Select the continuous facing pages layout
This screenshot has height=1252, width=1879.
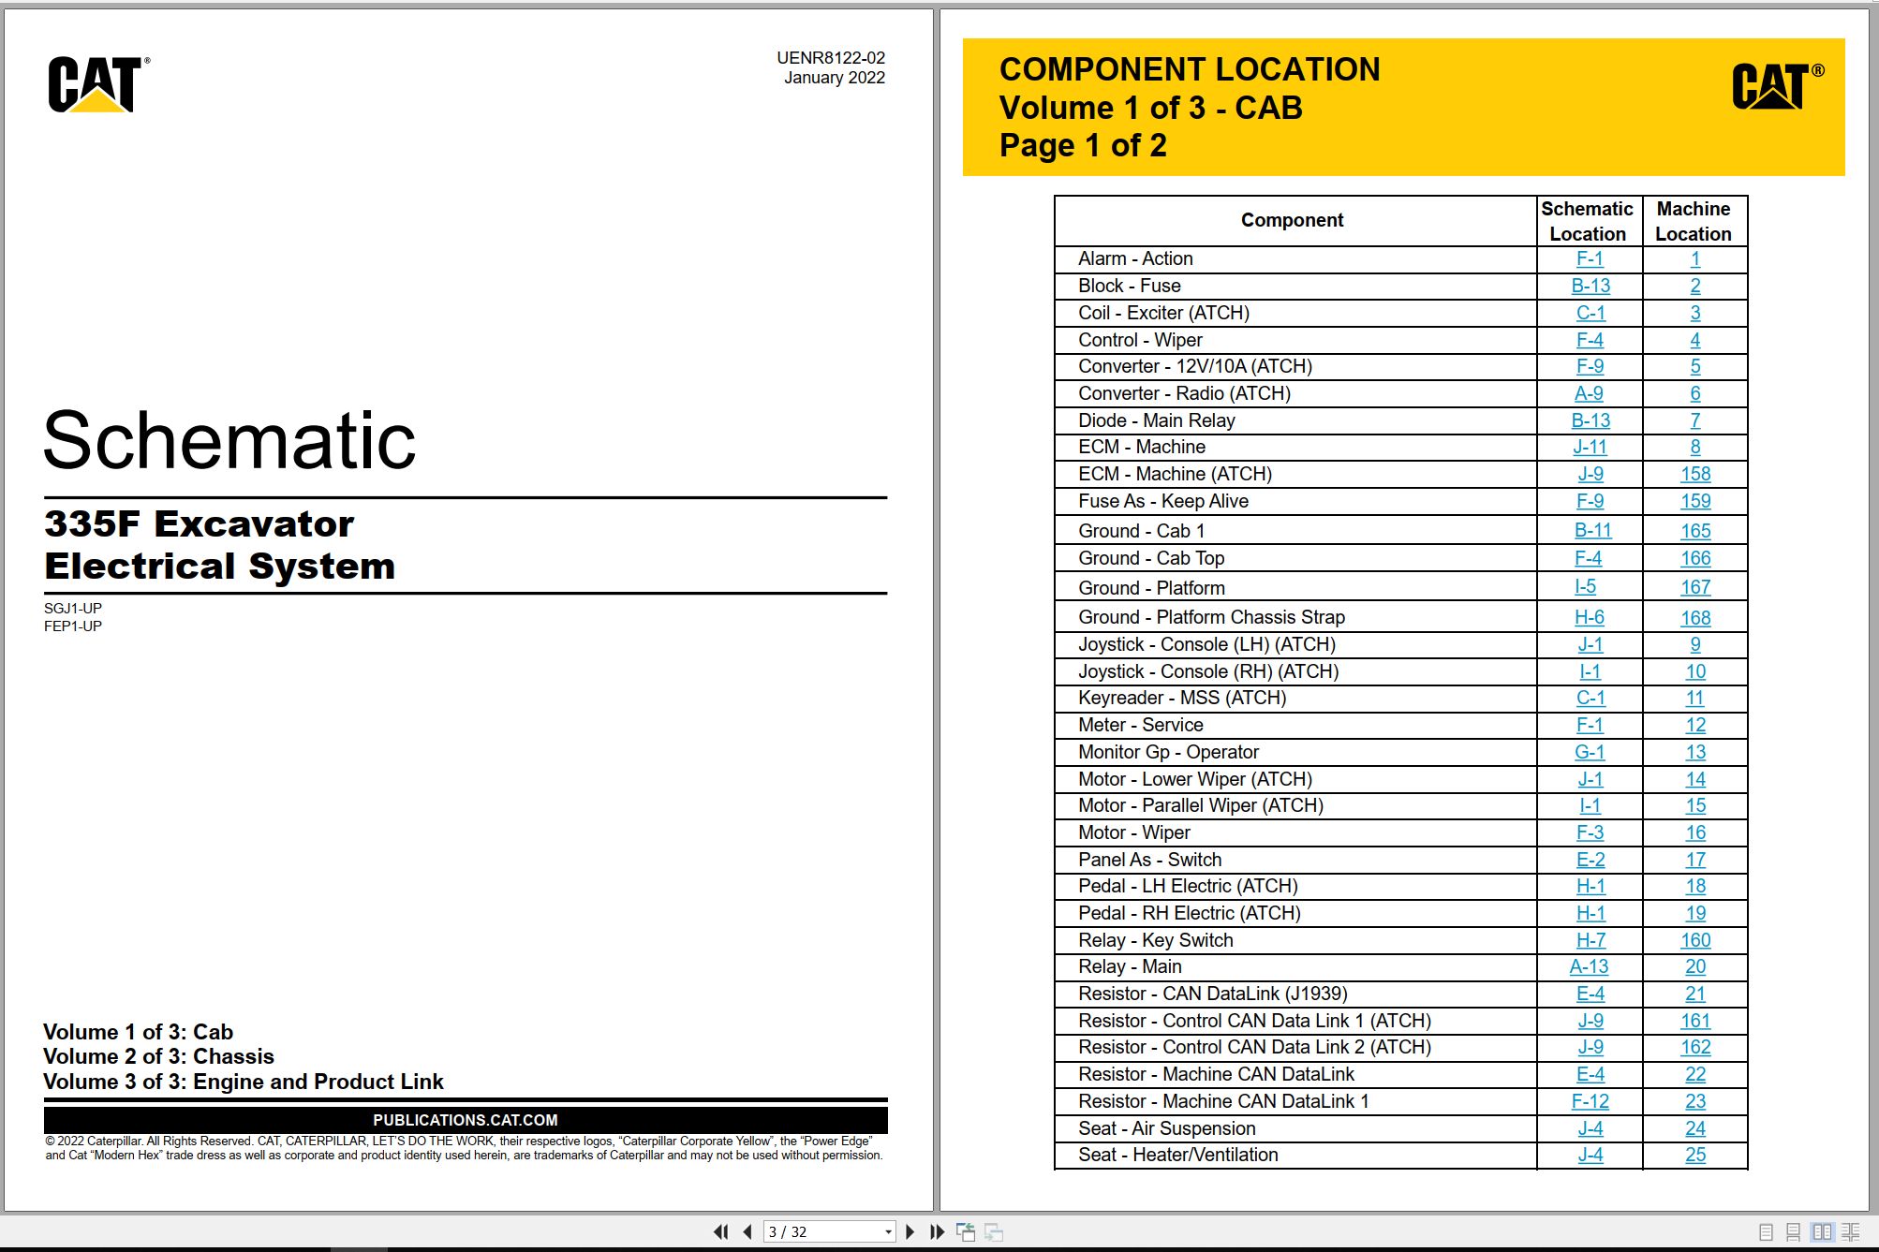coord(1851,1232)
